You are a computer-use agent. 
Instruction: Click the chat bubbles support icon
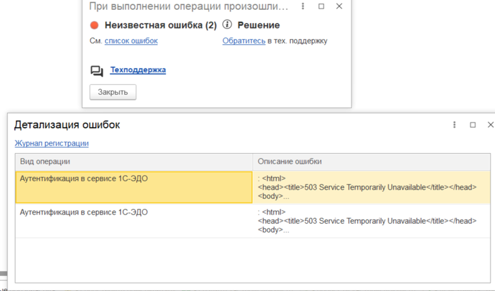(x=97, y=71)
